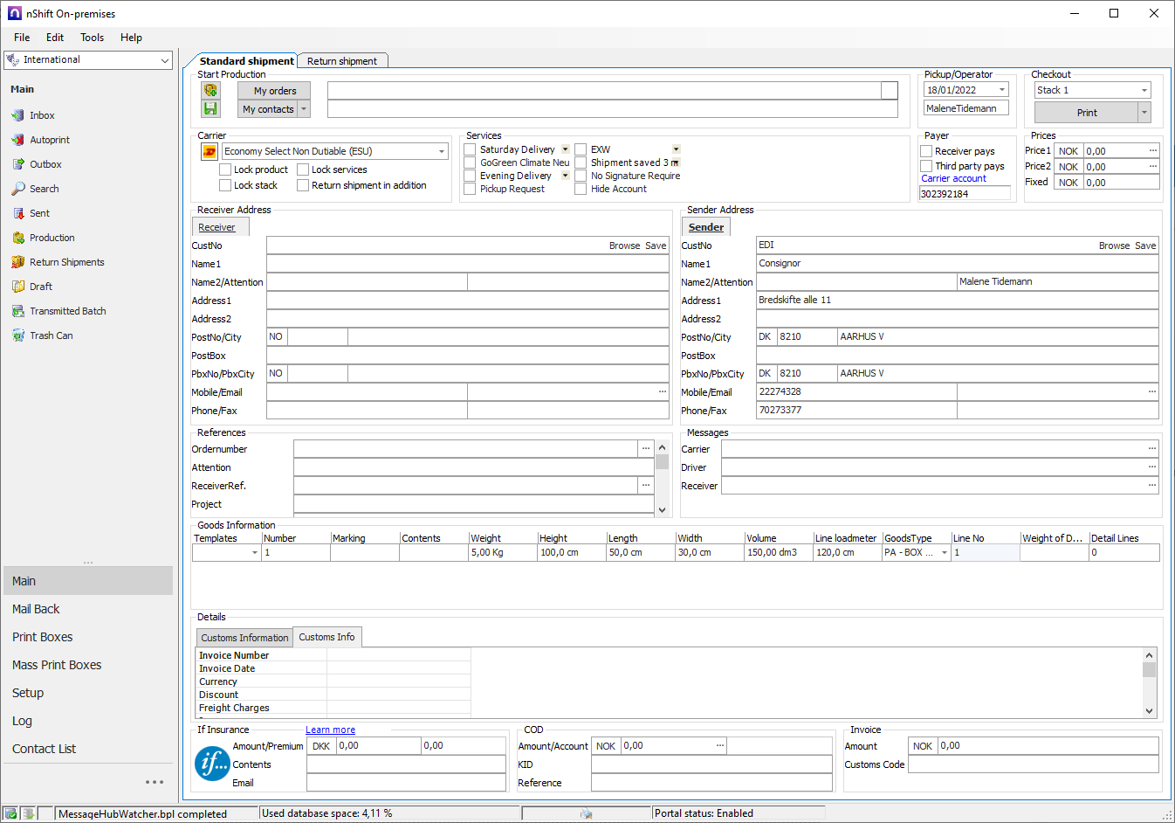Image resolution: width=1175 pixels, height=823 pixels.
Task: Click the receiver Name1 input field
Action: (467, 264)
